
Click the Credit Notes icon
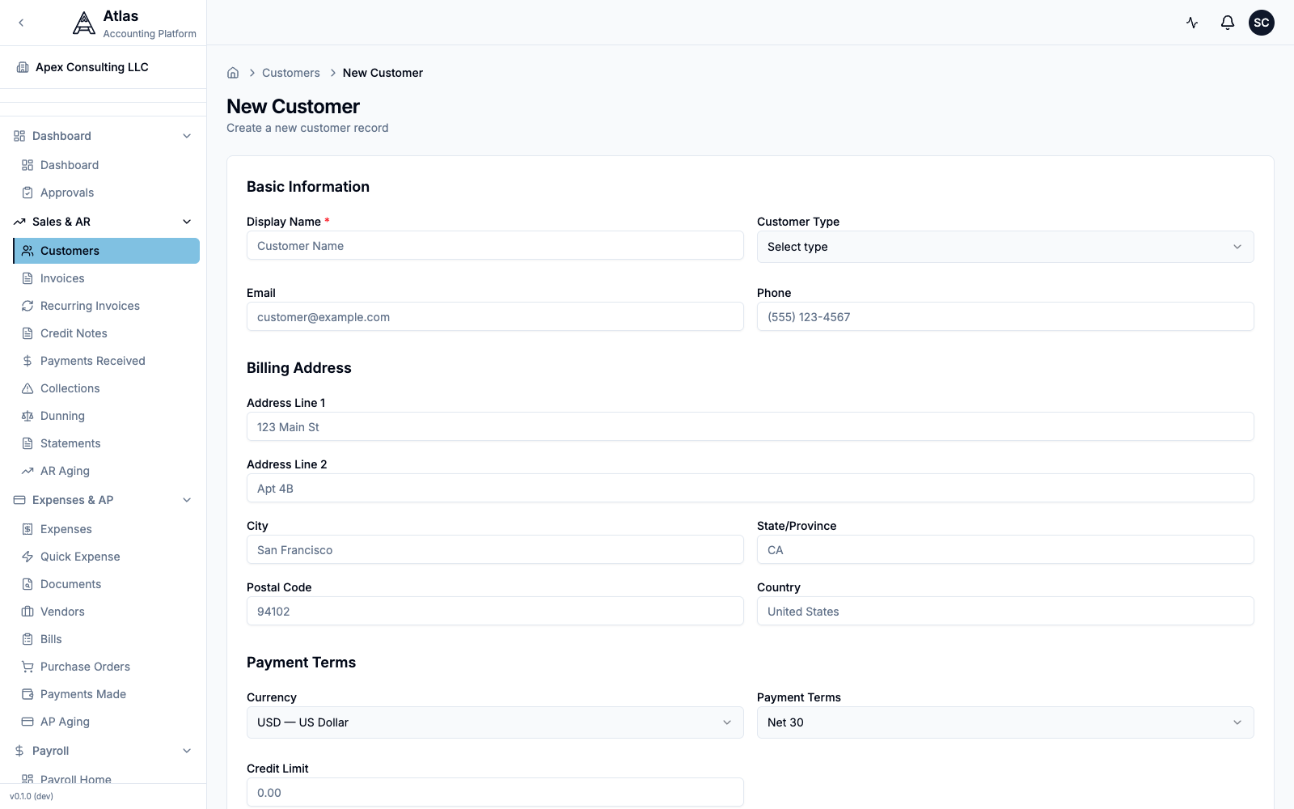pos(27,333)
